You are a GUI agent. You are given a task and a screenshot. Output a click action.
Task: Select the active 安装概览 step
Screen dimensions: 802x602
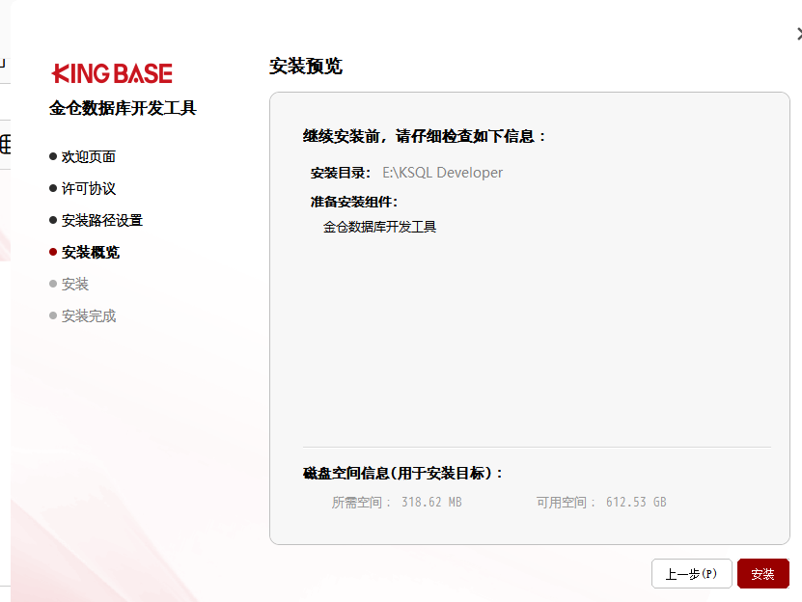click(90, 252)
